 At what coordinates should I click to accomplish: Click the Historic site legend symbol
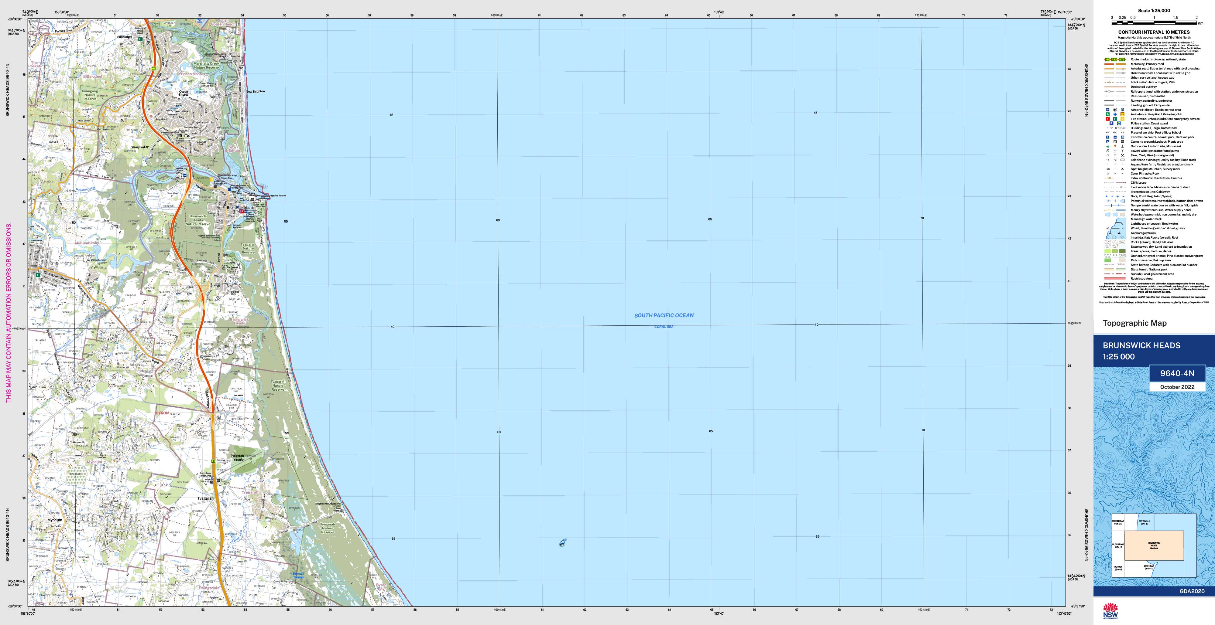tap(1115, 146)
